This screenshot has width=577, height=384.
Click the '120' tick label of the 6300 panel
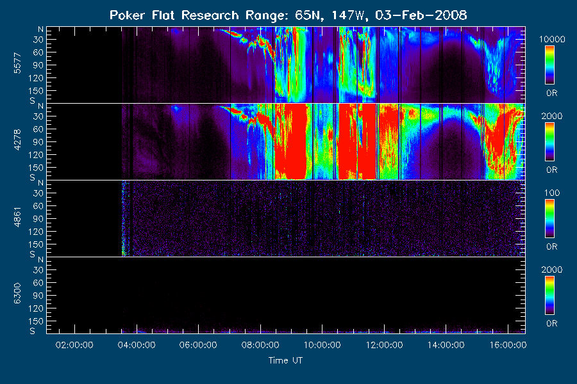point(36,308)
